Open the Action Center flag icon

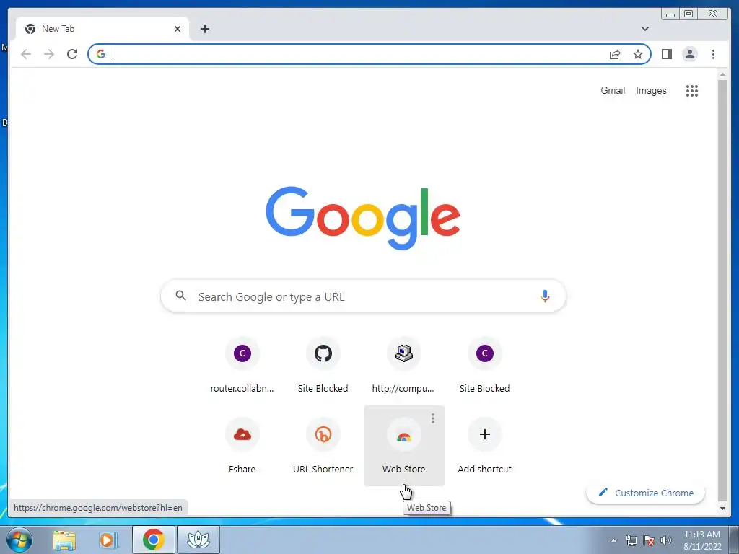pos(649,540)
